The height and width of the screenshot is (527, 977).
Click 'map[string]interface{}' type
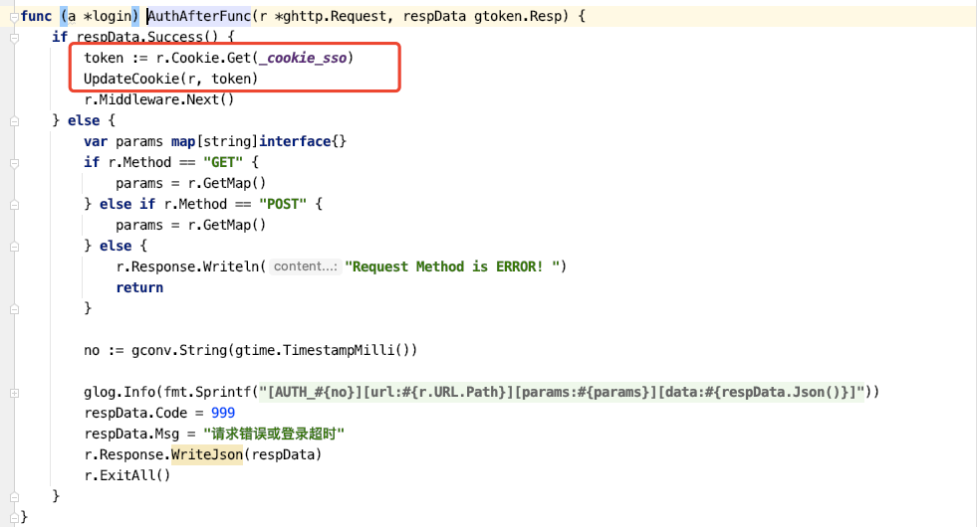[x=259, y=141]
